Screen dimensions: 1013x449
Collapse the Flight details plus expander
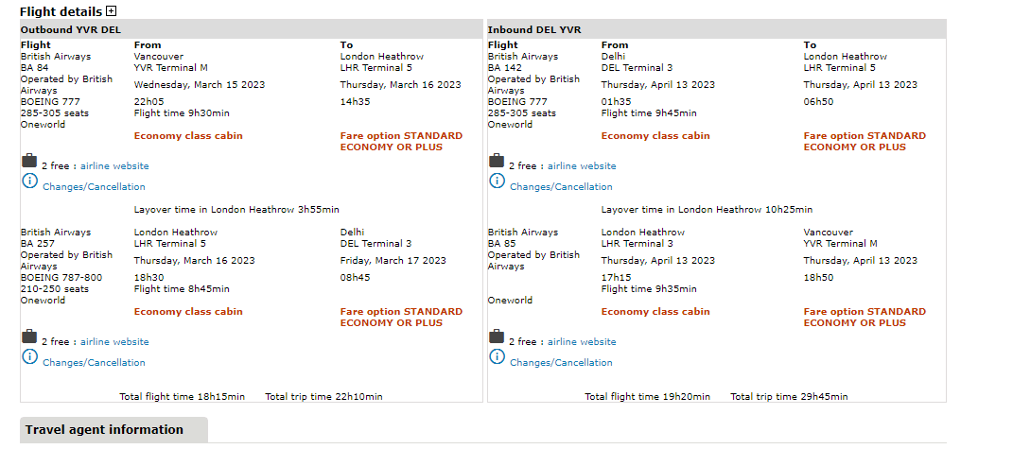[x=111, y=12]
